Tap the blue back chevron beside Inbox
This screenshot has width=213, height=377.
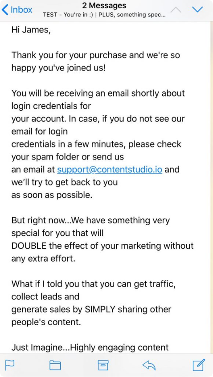pos(5,10)
